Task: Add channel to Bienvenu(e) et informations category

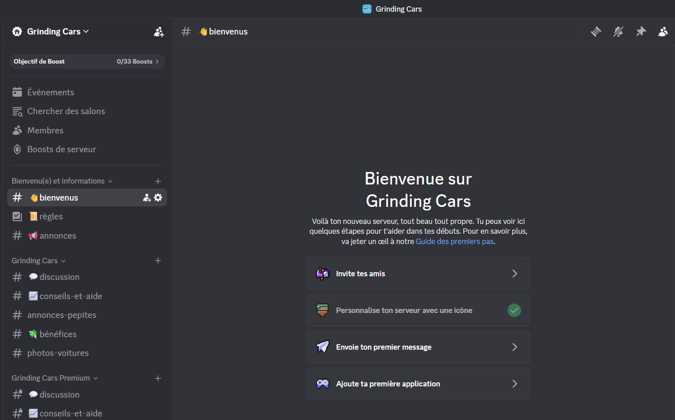Action: pyautogui.click(x=158, y=181)
